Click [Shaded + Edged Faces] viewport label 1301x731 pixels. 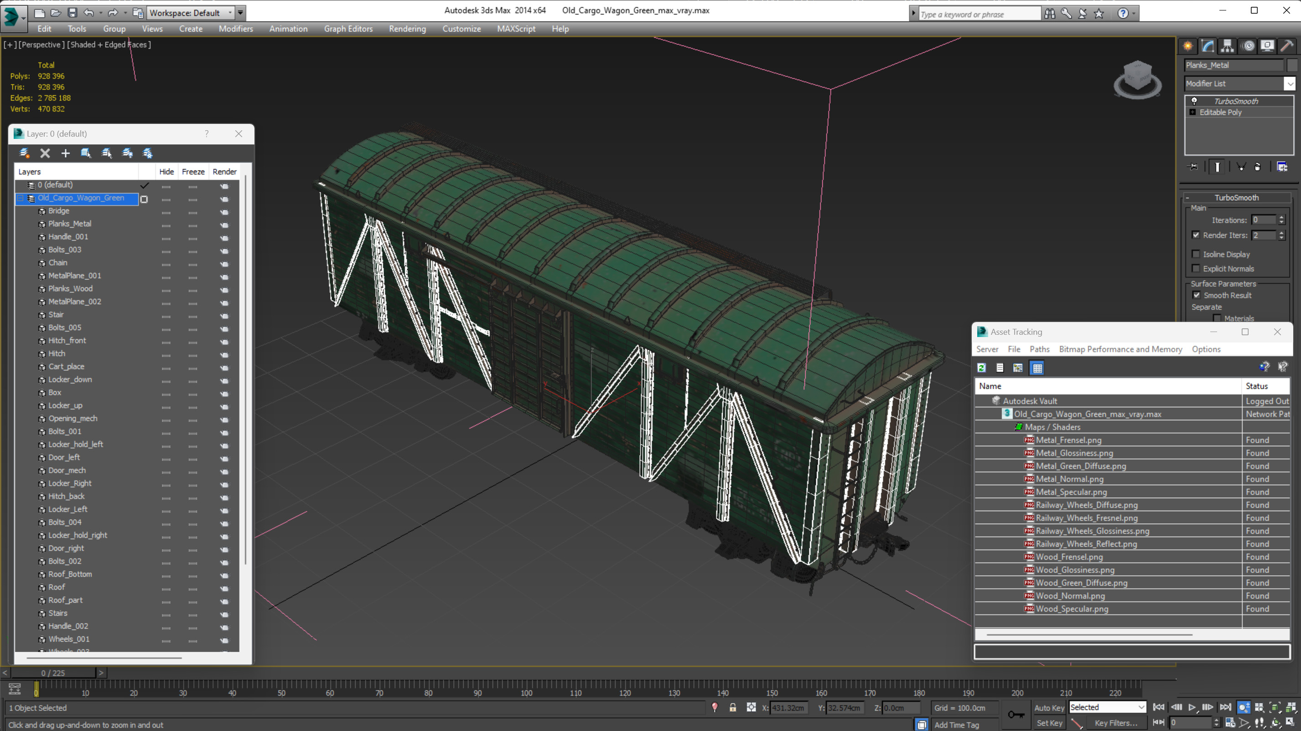(x=109, y=44)
